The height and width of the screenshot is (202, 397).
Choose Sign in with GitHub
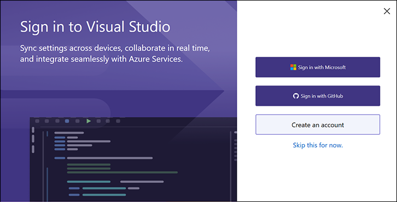[318, 96]
